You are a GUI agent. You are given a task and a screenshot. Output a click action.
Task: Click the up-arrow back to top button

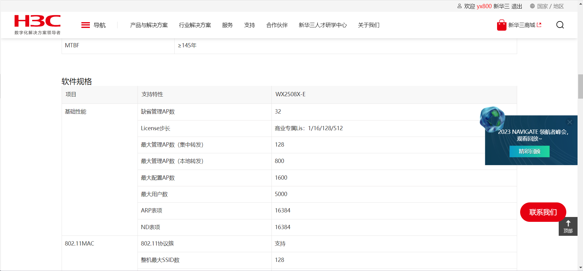568,226
